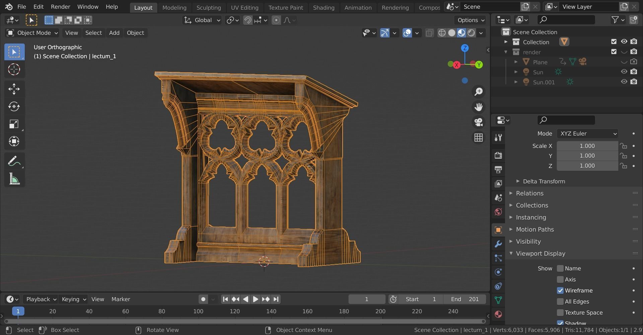This screenshot has width=643, height=335.
Task: Open the Physics properties tab
Action: click(498, 272)
